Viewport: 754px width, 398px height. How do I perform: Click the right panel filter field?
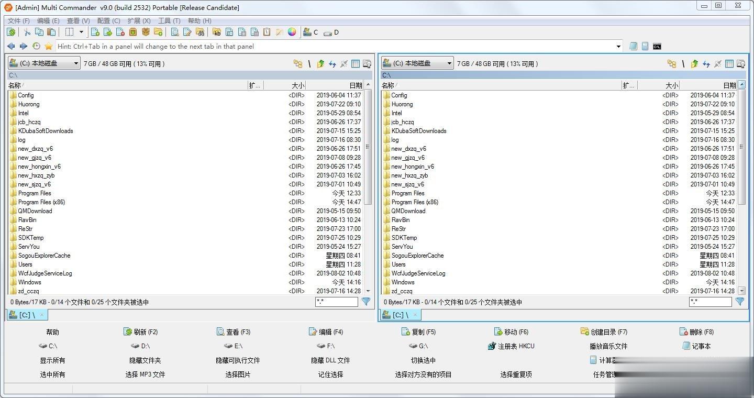(x=711, y=302)
